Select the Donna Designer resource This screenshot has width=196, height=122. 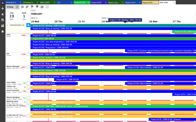[13, 97]
